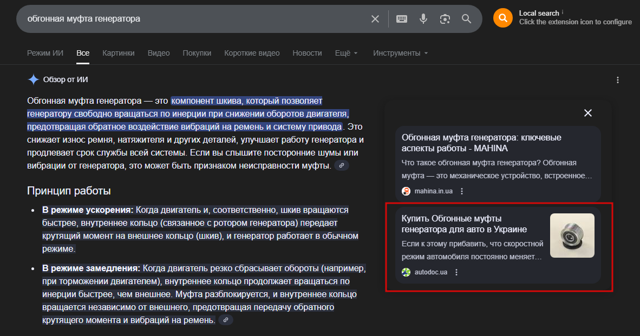Screen dimensions: 640x336
Task: Open the Купить Обгонные муфты autodoc link
Action: [464, 224]
